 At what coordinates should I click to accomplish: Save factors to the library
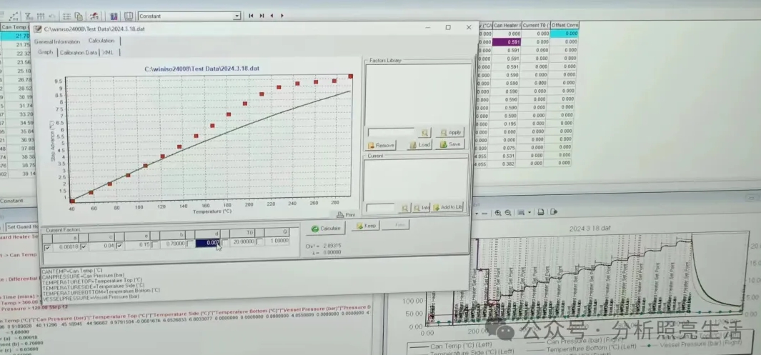(450, 144)
